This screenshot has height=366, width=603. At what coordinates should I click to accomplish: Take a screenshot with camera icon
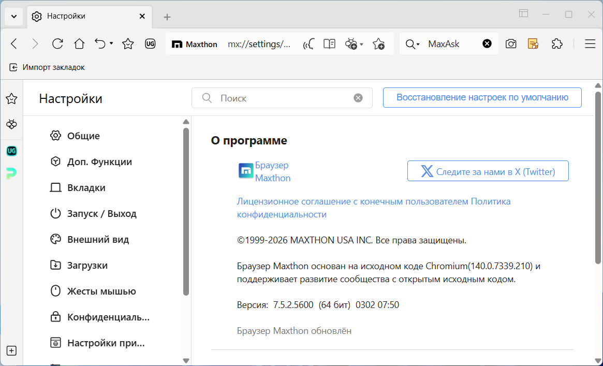pyautogui.click(x=511, y=44)
